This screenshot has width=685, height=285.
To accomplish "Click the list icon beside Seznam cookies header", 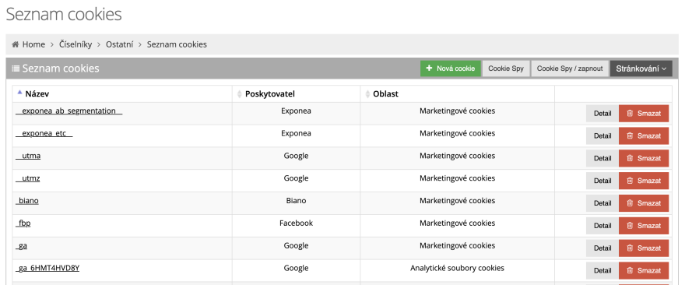I will pyautogui.click(x=16, y=69).
